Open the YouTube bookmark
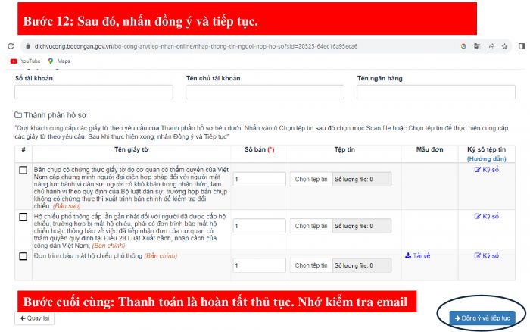This screenshot has height=332, width=530. pyautogui.click(x=25, y=61)
